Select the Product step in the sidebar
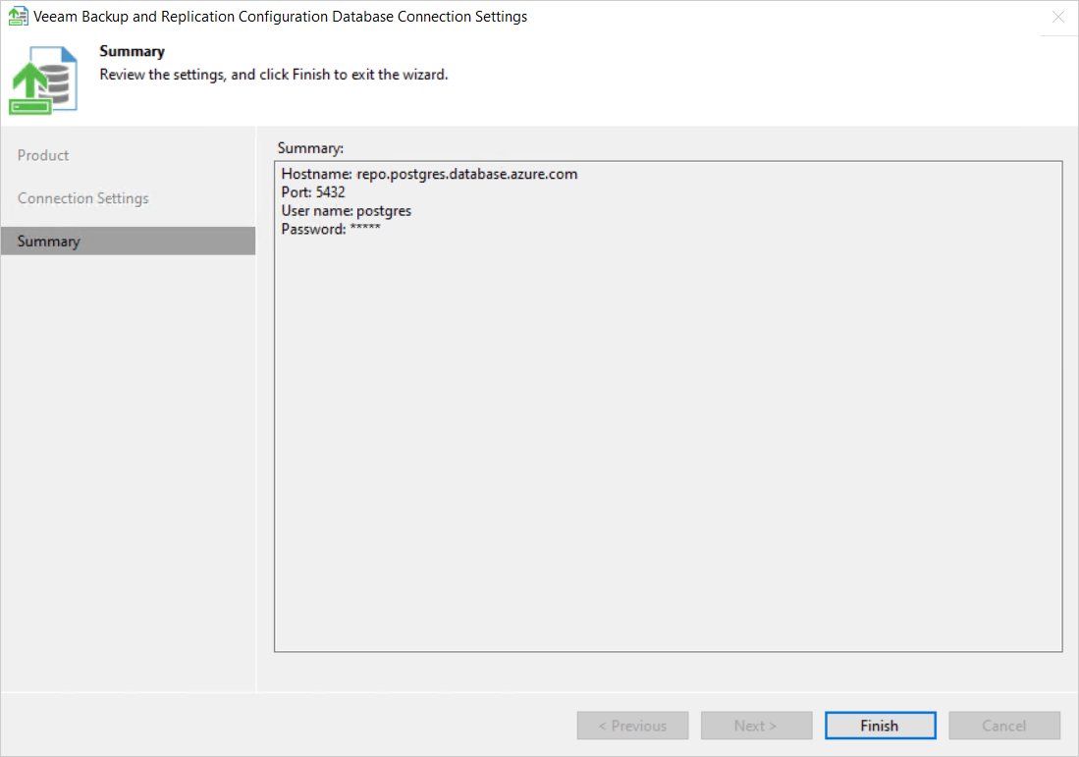The width and height of the screenshot is (1079, 757). tap(43, 154)
